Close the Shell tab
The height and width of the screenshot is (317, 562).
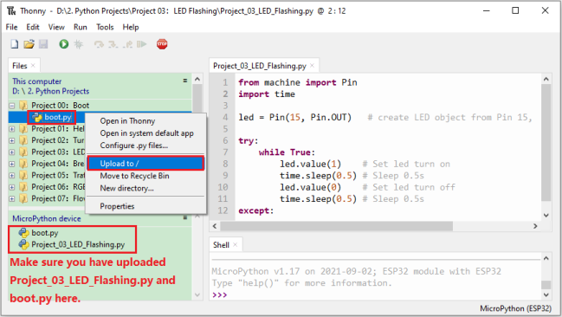coord(236,244)
